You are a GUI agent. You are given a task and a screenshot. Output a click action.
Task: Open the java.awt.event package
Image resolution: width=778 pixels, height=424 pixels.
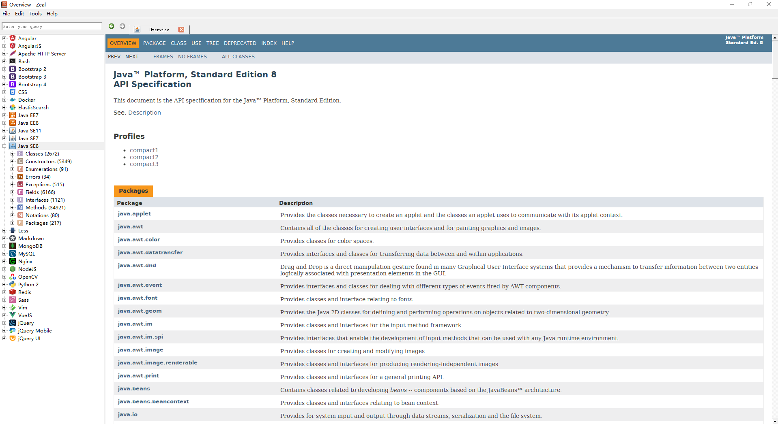coord(140,285)
